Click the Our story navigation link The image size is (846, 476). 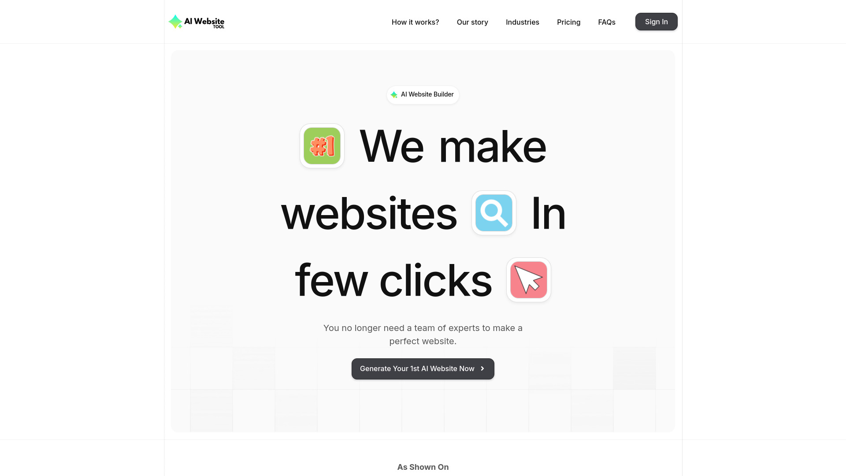pos(472,22)
